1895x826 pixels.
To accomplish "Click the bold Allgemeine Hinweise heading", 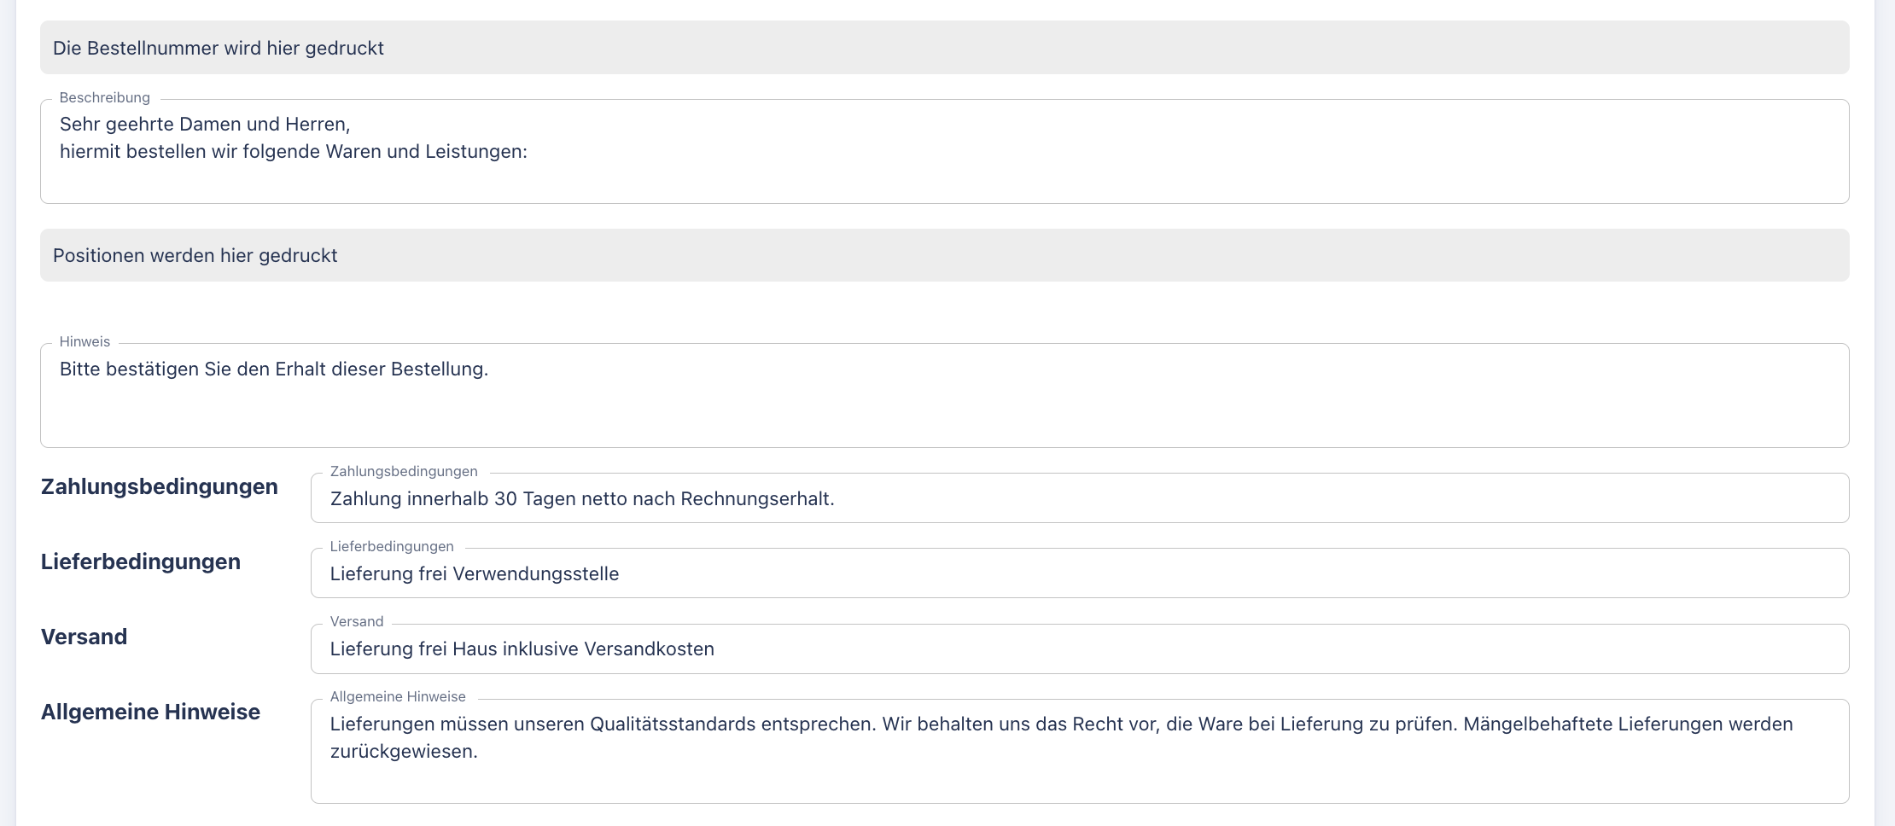I will point(150,712).
